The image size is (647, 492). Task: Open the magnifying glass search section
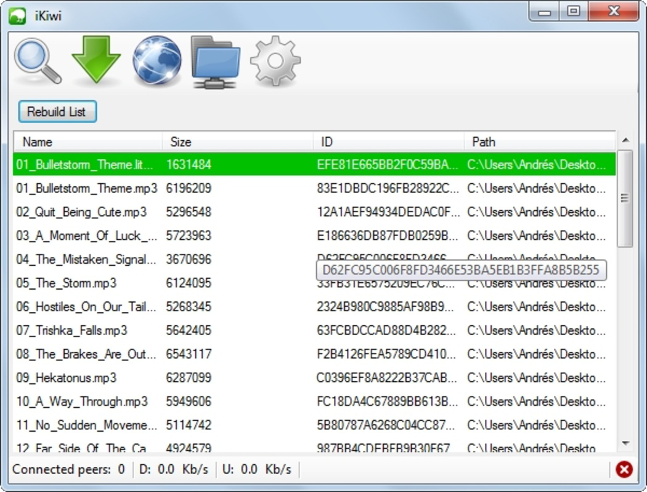(x=38, y=61)
